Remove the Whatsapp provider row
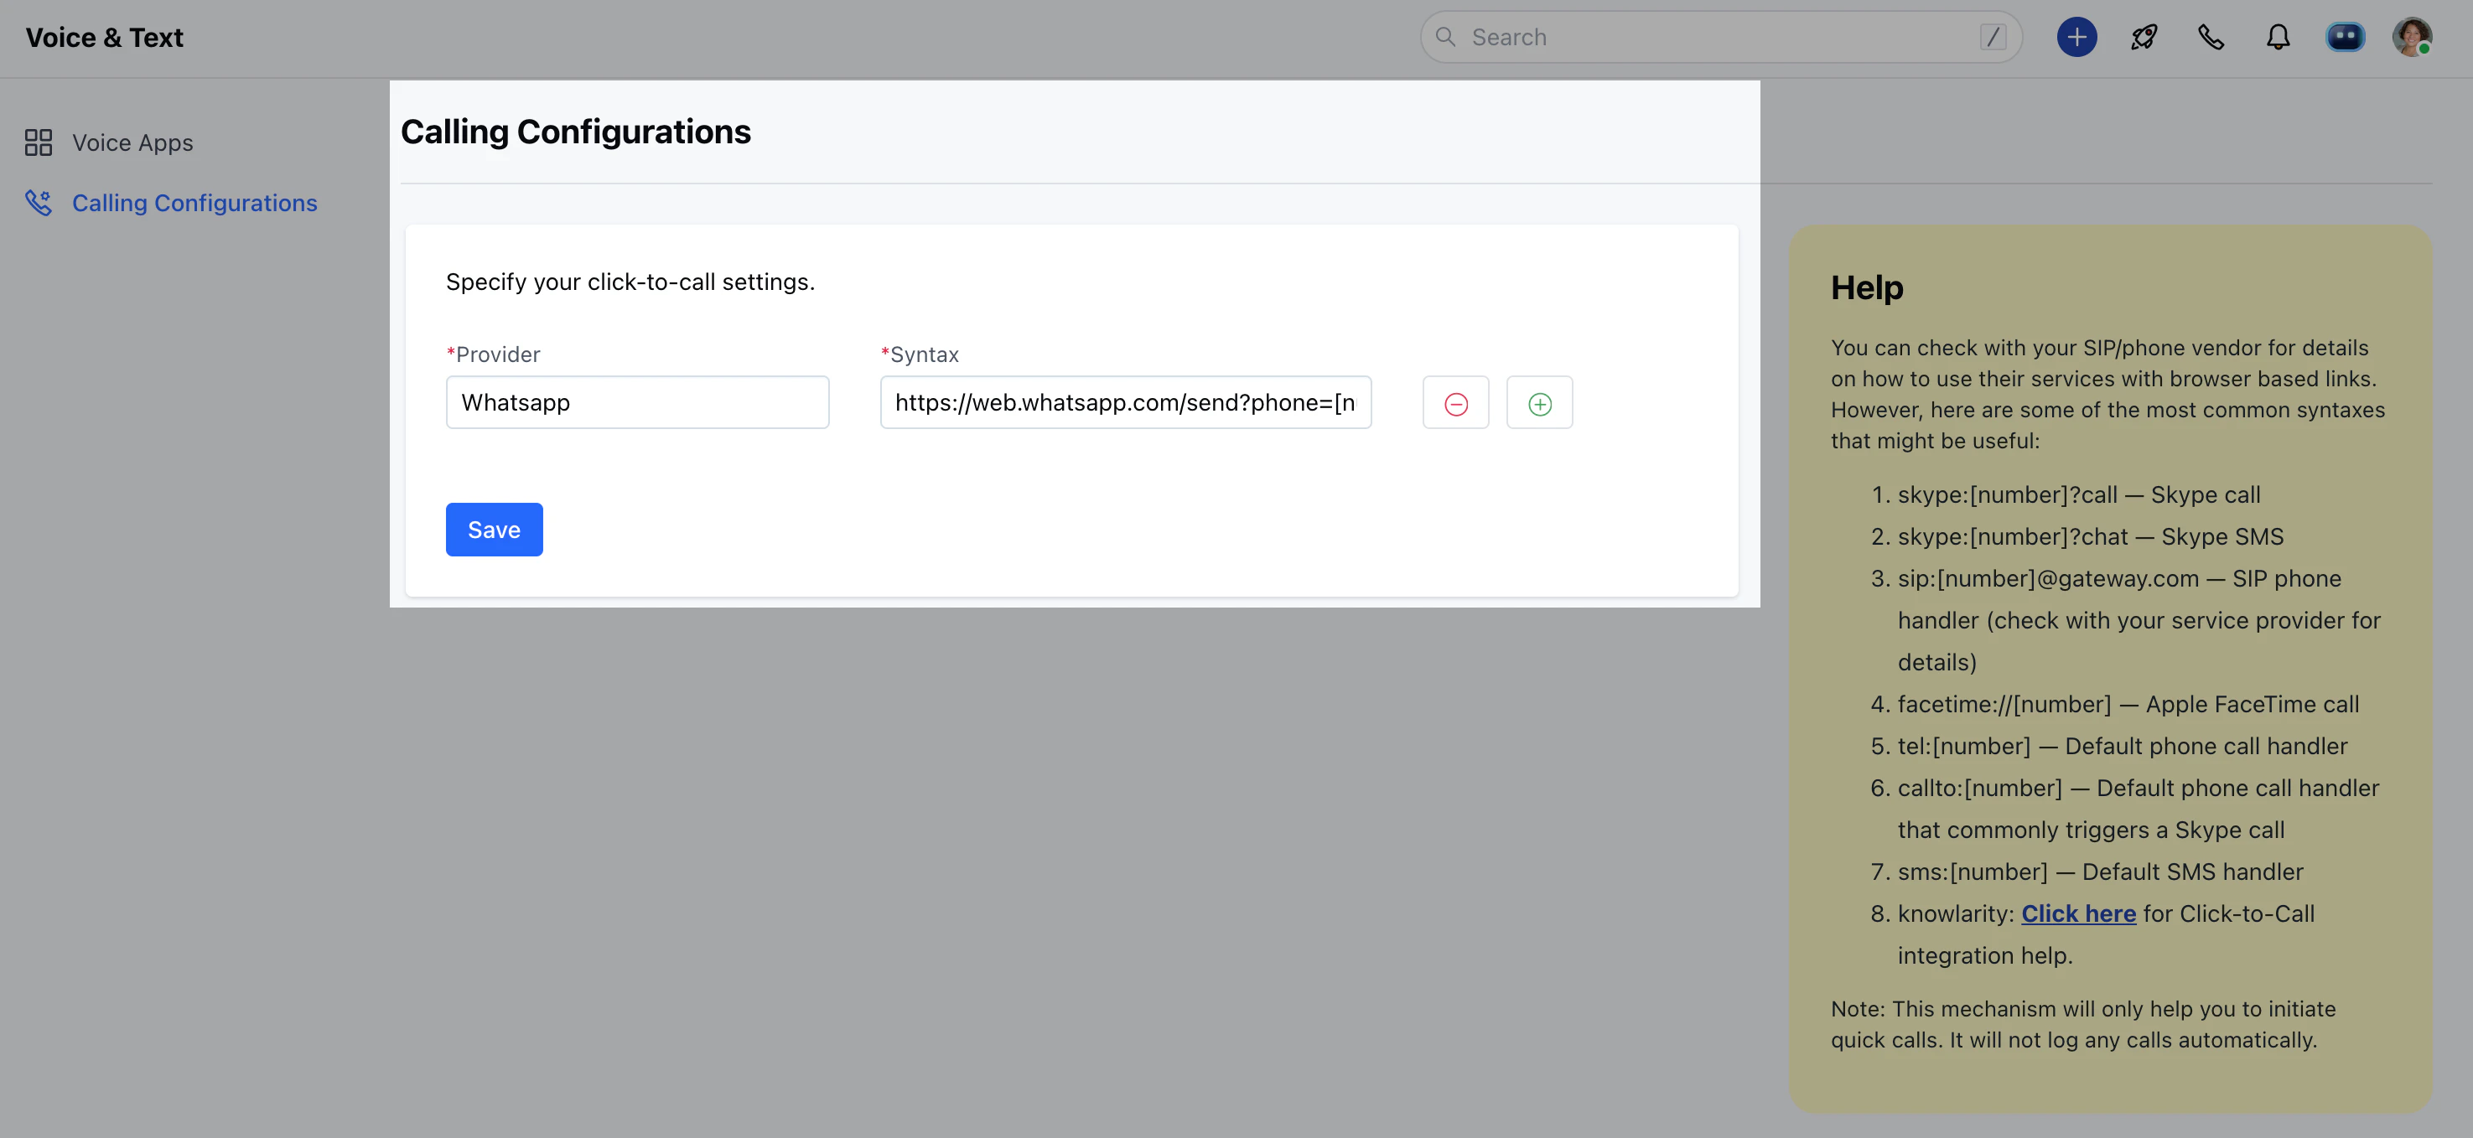This screenshot has width=2473, height=1138. (1455, 403)
